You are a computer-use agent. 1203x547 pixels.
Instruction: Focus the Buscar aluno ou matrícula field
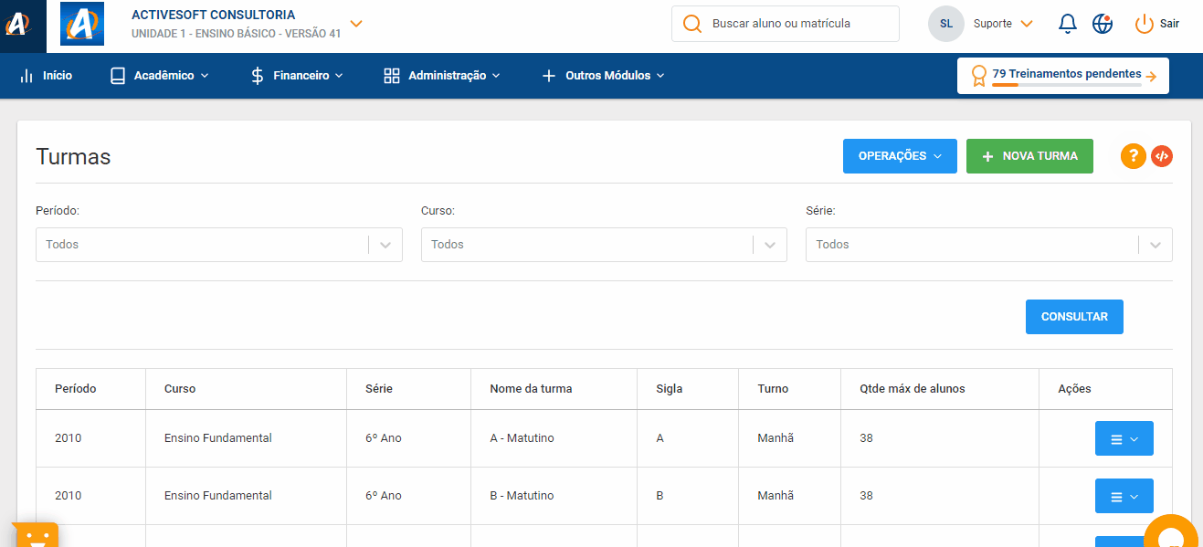point(786,24)
